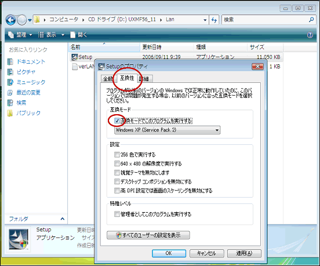Enable 256 色で実行する checkbox

[117, 155]
